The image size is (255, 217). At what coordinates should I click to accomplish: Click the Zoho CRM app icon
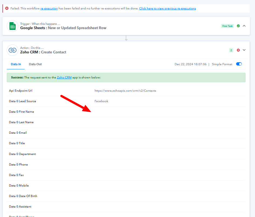coord(13,50)
